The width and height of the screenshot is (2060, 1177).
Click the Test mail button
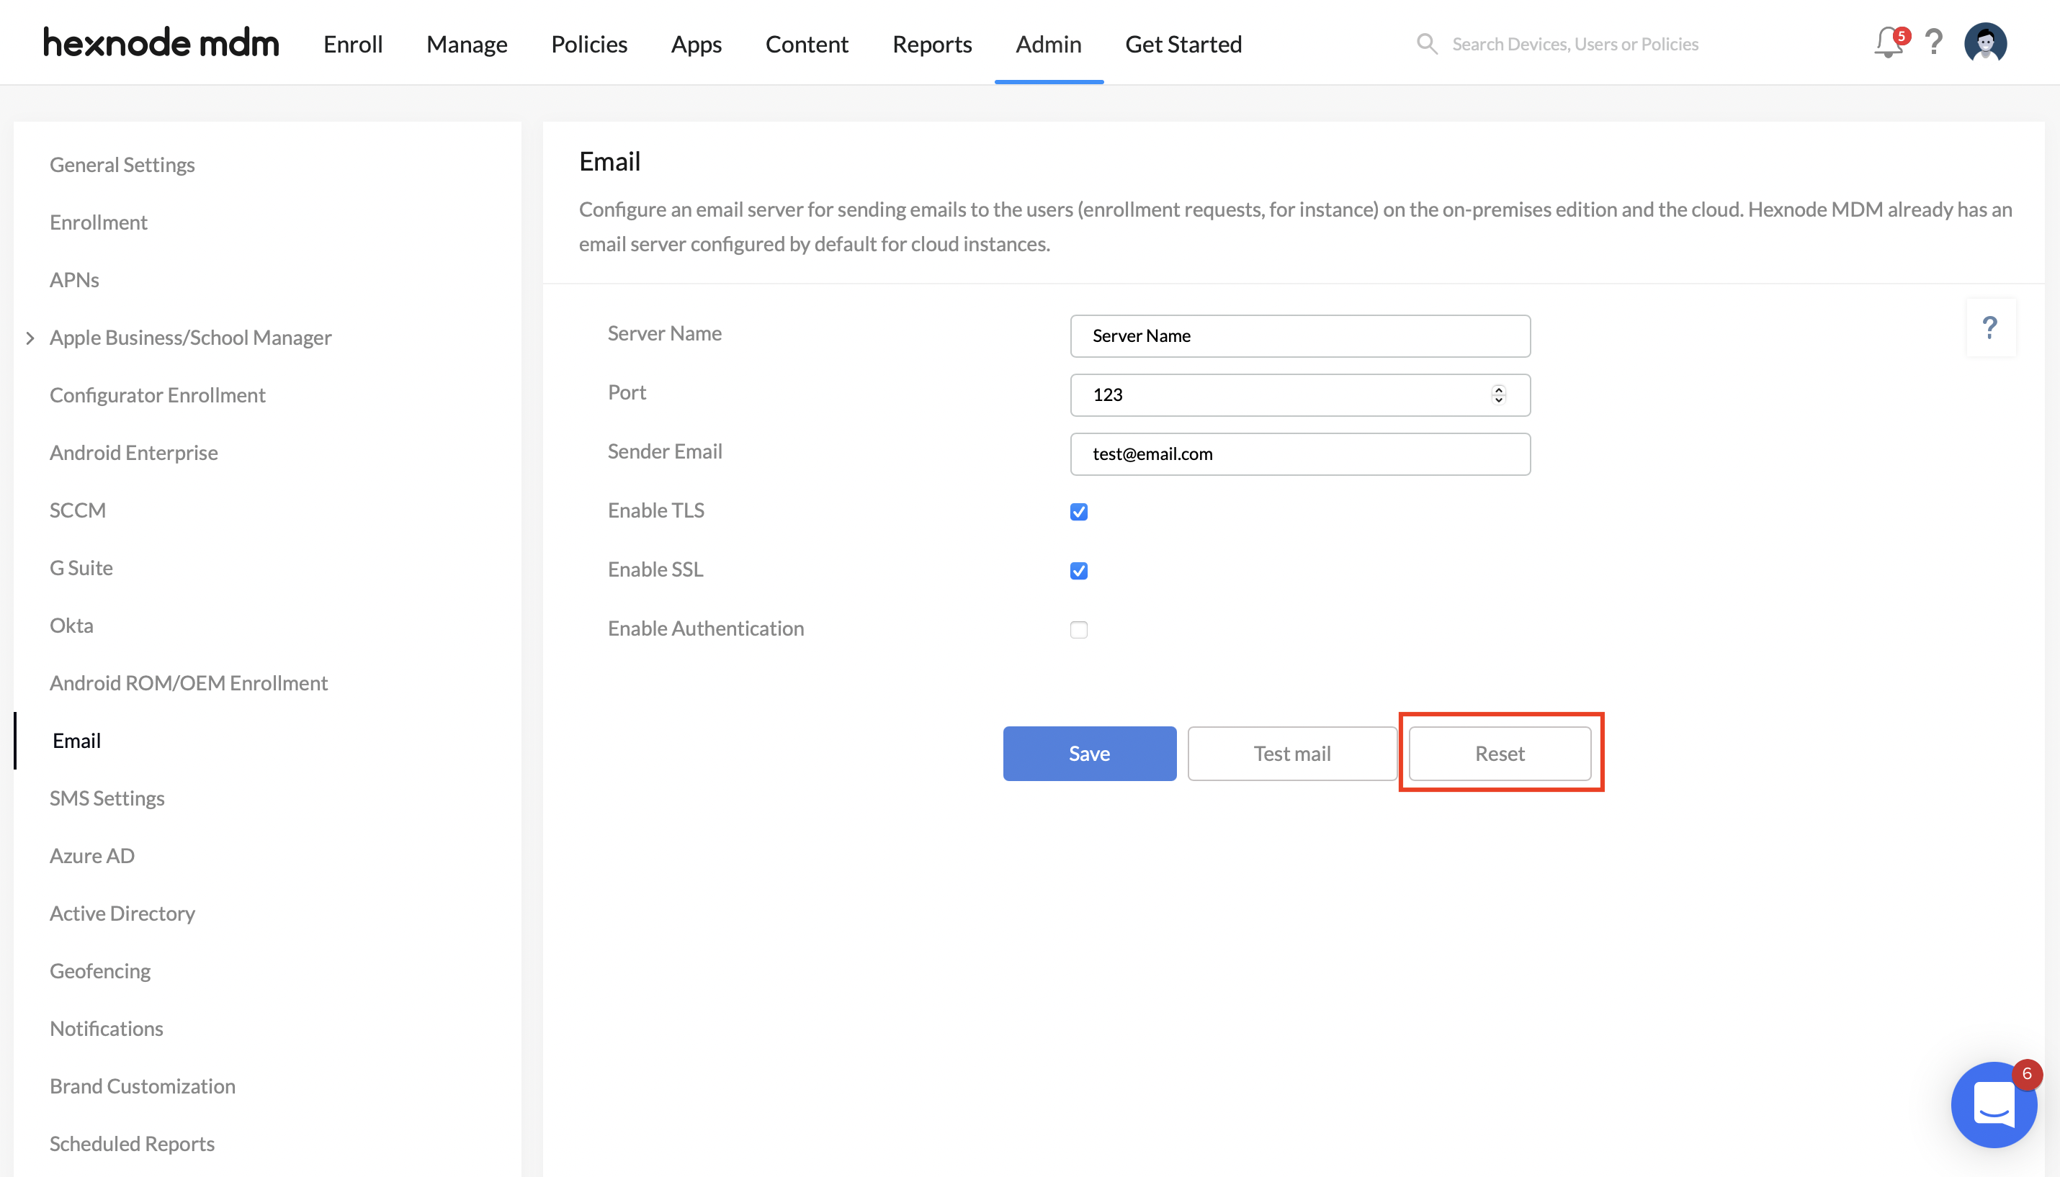[1291, 754]
